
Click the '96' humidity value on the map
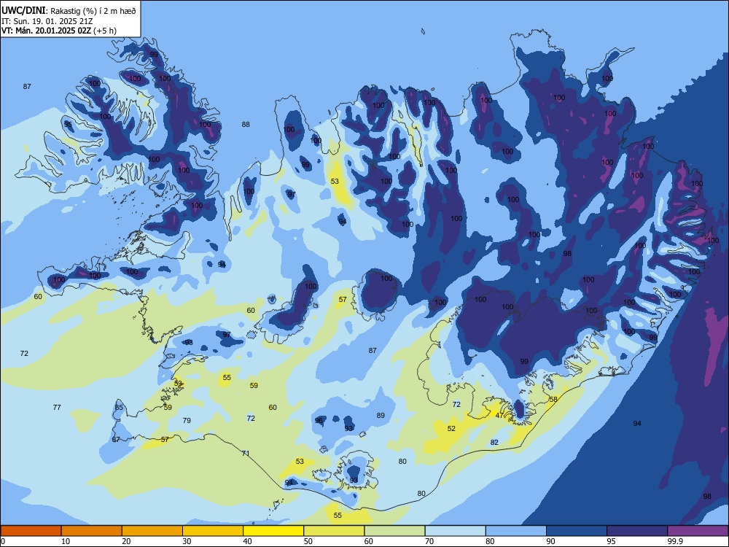click(319, 421)
